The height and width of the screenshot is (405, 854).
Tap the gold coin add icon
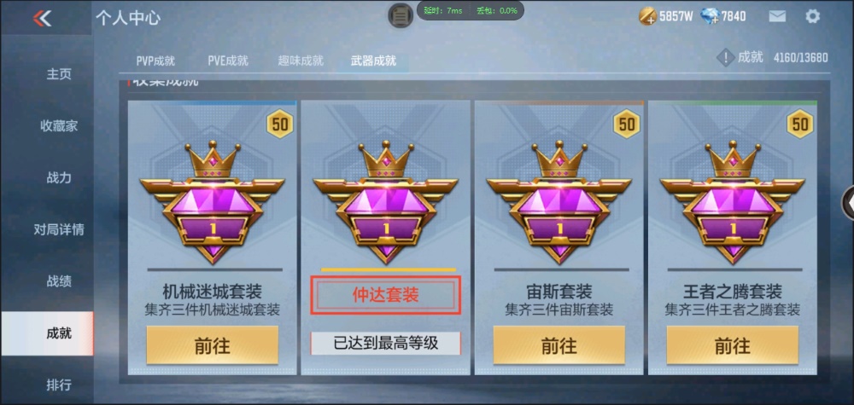point(647,16)
